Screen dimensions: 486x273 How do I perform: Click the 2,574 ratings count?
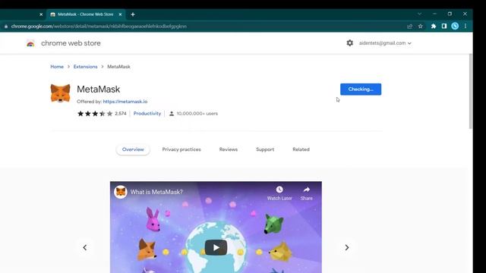point(121,114)
